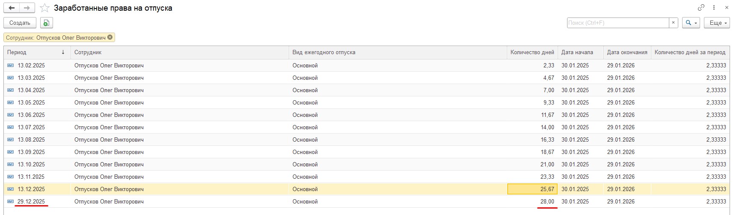
Task: Select the 28,00 days cell
Action: (x=532, y=201)
